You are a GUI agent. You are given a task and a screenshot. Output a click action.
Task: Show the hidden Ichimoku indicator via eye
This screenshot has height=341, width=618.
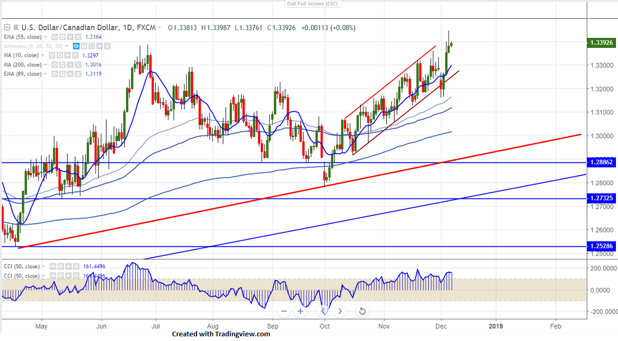click(x=76, y=46)
